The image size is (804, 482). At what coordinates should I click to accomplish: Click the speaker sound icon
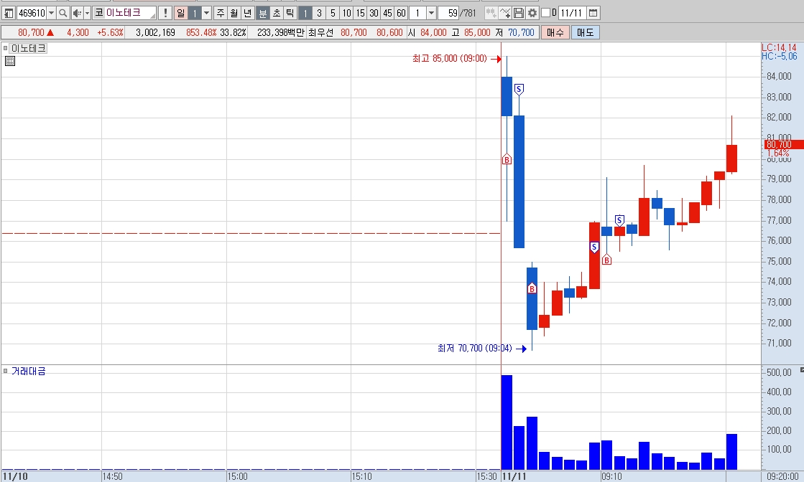(76, 13)
